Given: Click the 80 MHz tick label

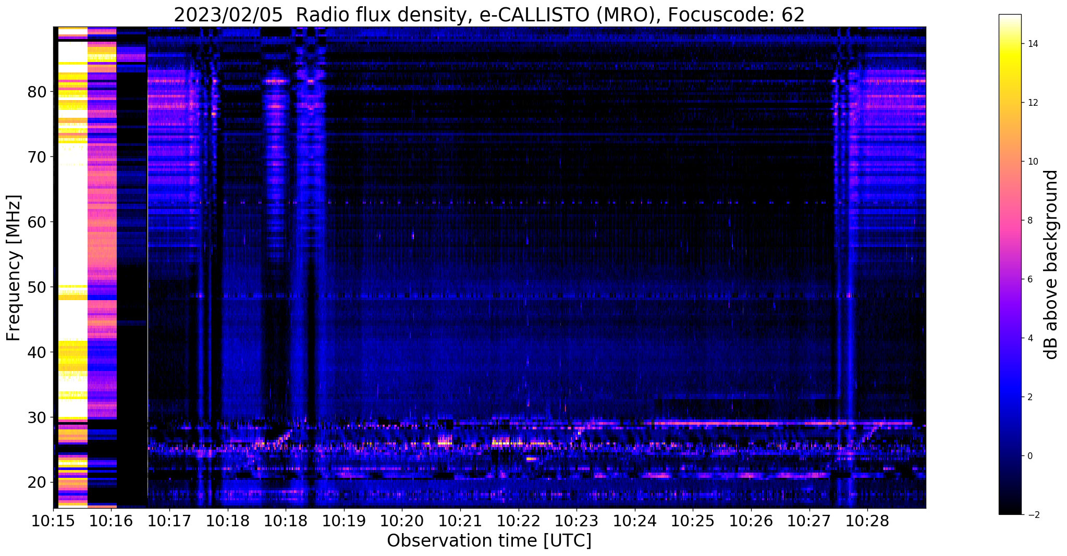Looking at the screenshot, I should tap(37, 92).
